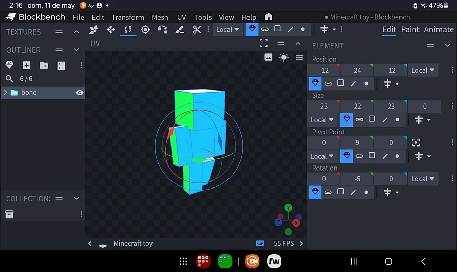Click the fullscreen UV panel icon

263,44
